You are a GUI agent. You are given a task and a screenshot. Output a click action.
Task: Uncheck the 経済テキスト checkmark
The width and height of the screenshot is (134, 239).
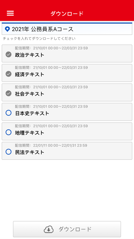[9, 74]
